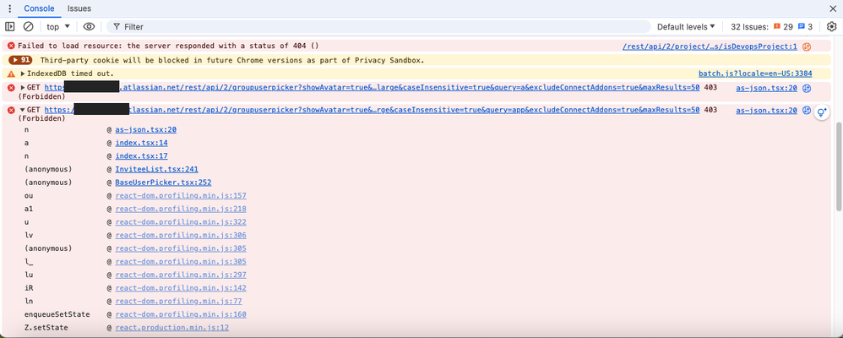Click the lightbulb AI explain error button

click(x=822, y=112)
